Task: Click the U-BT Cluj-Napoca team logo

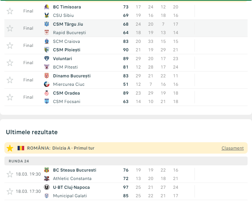Action: pos(47,187)
